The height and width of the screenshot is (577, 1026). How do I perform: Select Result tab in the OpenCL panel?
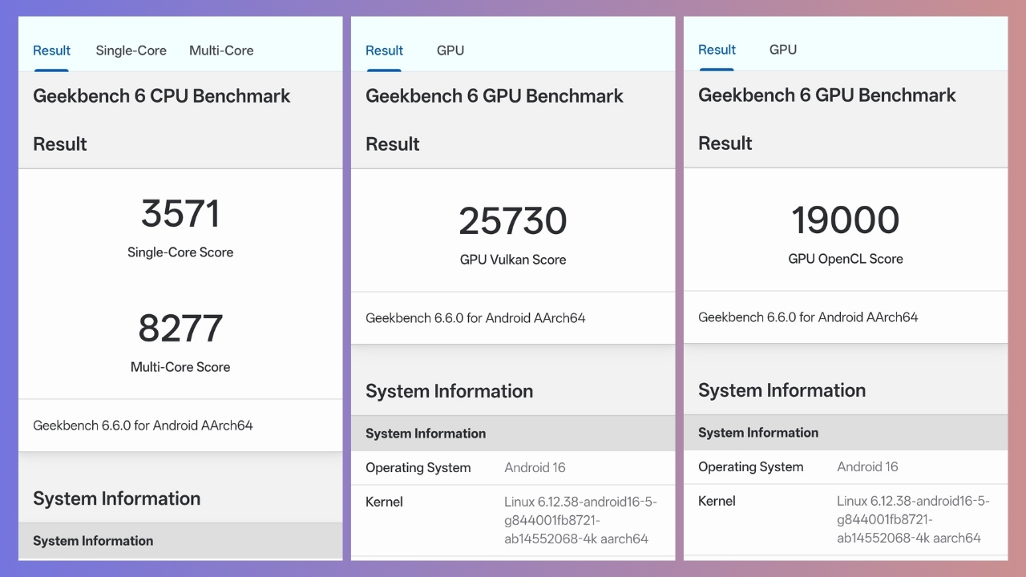pyautogui.click(x=717, y=50)
